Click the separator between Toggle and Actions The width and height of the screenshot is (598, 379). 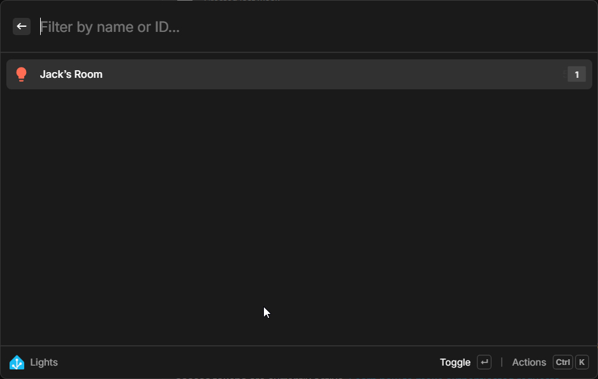point(502,362)
